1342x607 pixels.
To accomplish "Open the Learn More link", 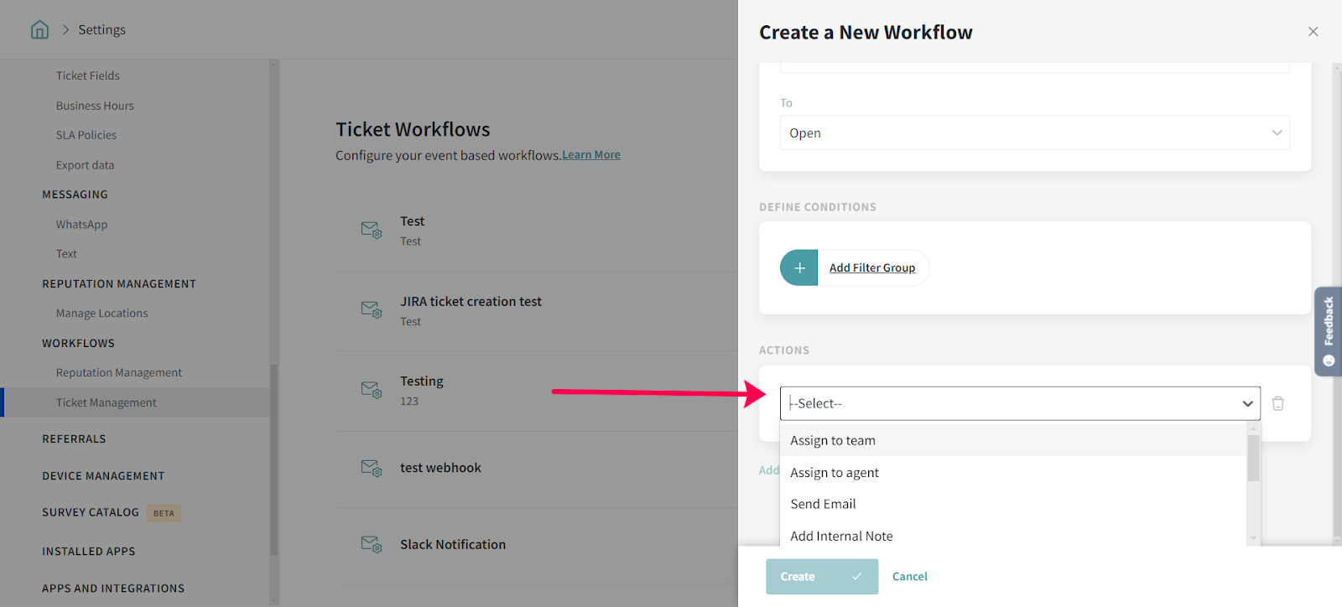I will pyautogui.click(x=590, y=155).
